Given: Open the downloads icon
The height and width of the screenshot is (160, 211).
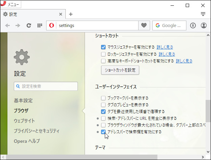Looking at the screenshot, I should click(x=193, y=25).
